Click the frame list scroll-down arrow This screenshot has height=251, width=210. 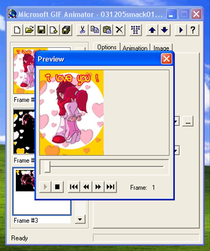point(80,219)
